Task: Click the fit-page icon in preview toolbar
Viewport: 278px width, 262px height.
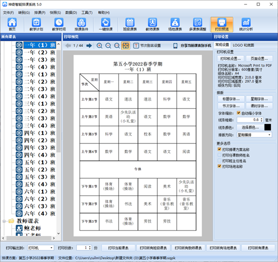Action: click(126, 46)
